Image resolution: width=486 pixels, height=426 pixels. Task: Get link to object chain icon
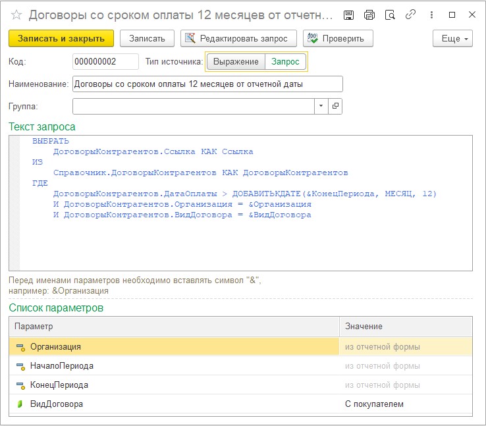(x=410, y=14)
